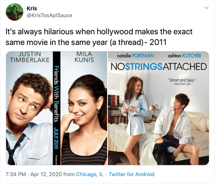Click the NOSTRINGSATTACHED title on the poster
The image size is (215, 184).
[159, 66]
